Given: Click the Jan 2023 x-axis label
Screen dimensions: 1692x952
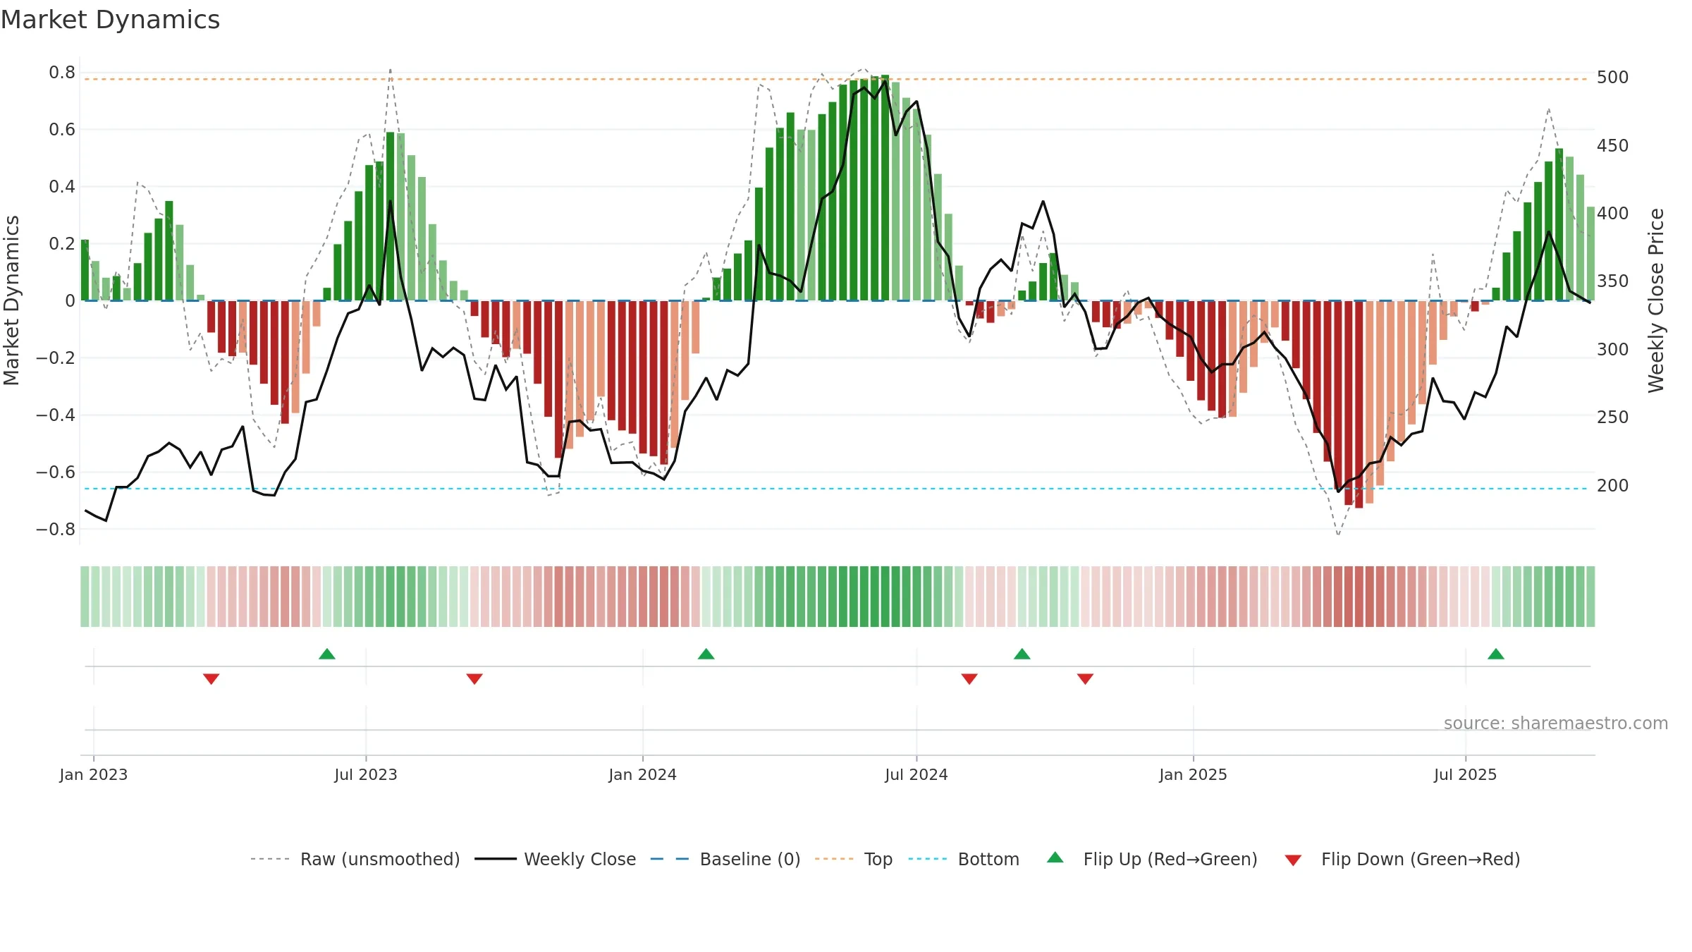Looking at the screenshot, I should tap(94, 774).
